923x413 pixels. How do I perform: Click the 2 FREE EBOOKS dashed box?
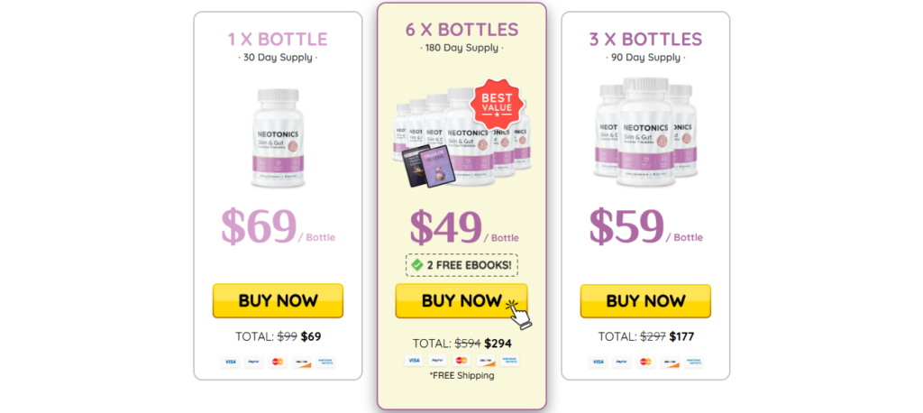(462, 265)
